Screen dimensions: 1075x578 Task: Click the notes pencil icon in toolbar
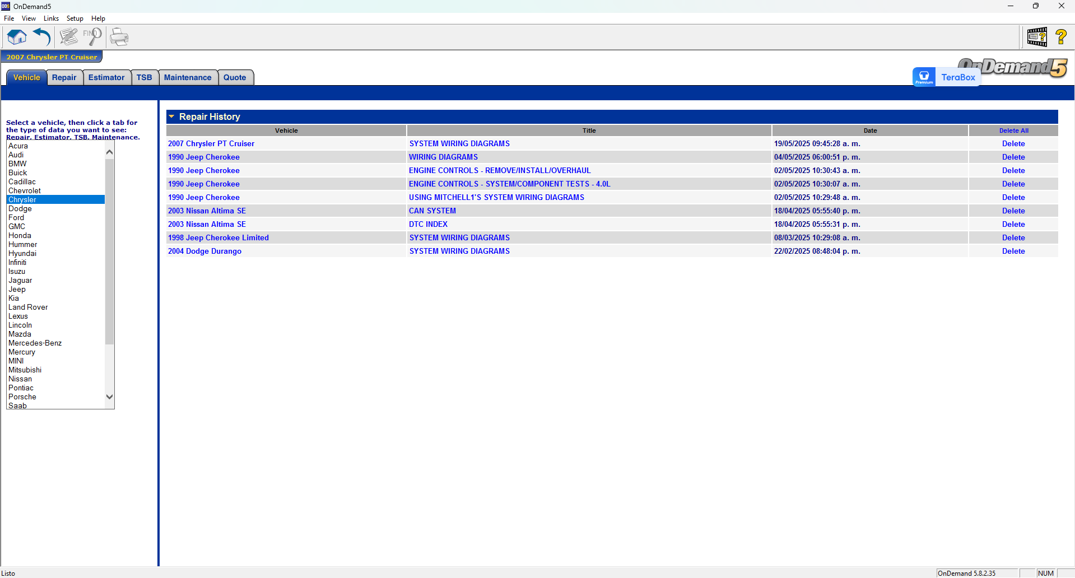(69, 38)
